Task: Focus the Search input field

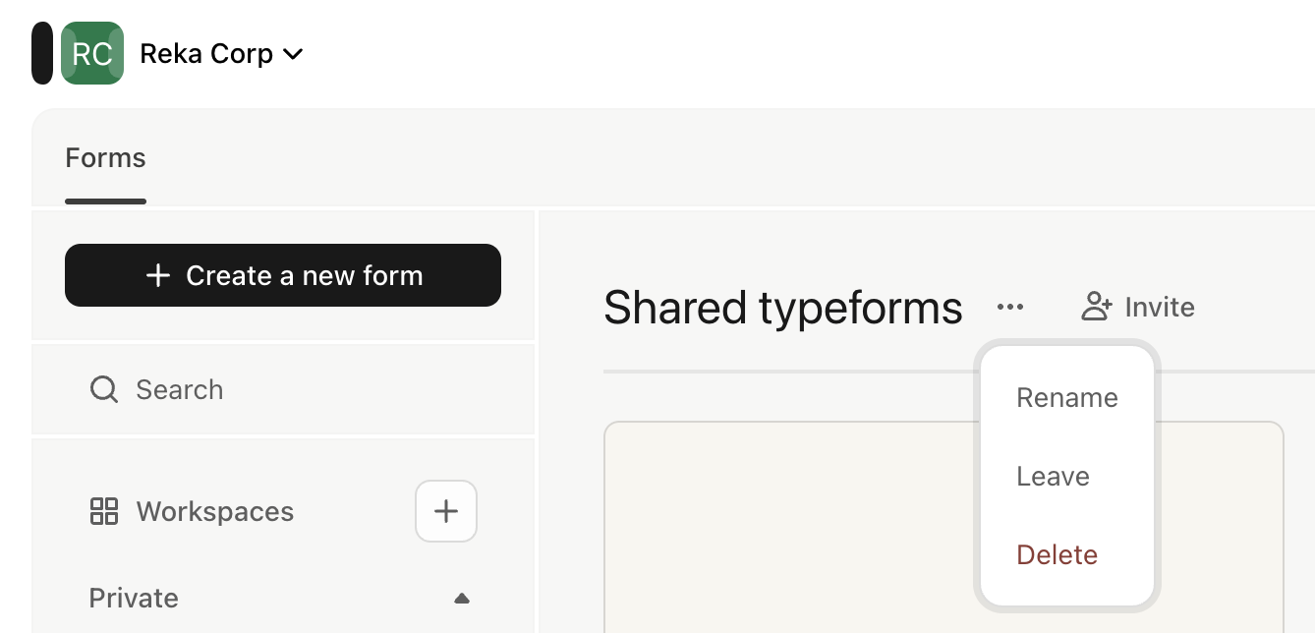Action: tap(283, 389)
